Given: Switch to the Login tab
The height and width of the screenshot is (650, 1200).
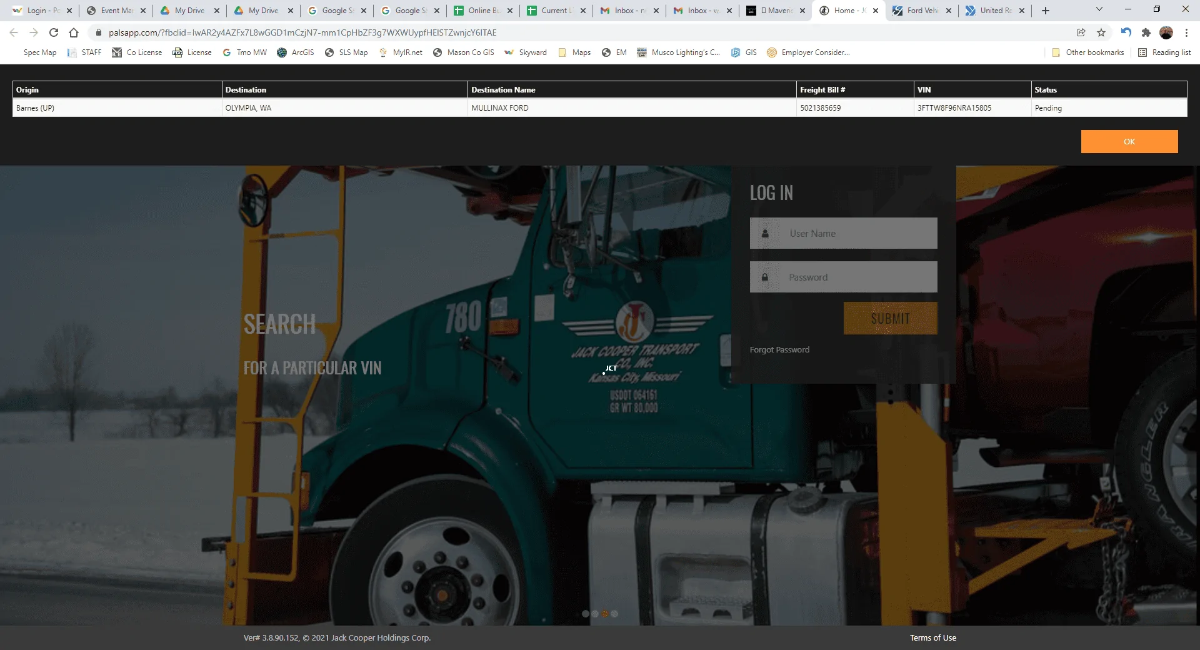Looking at the screenshot, I should [42, 11].
